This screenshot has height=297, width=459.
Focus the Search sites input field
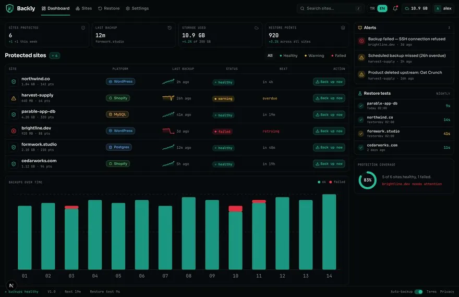(330, 8)
